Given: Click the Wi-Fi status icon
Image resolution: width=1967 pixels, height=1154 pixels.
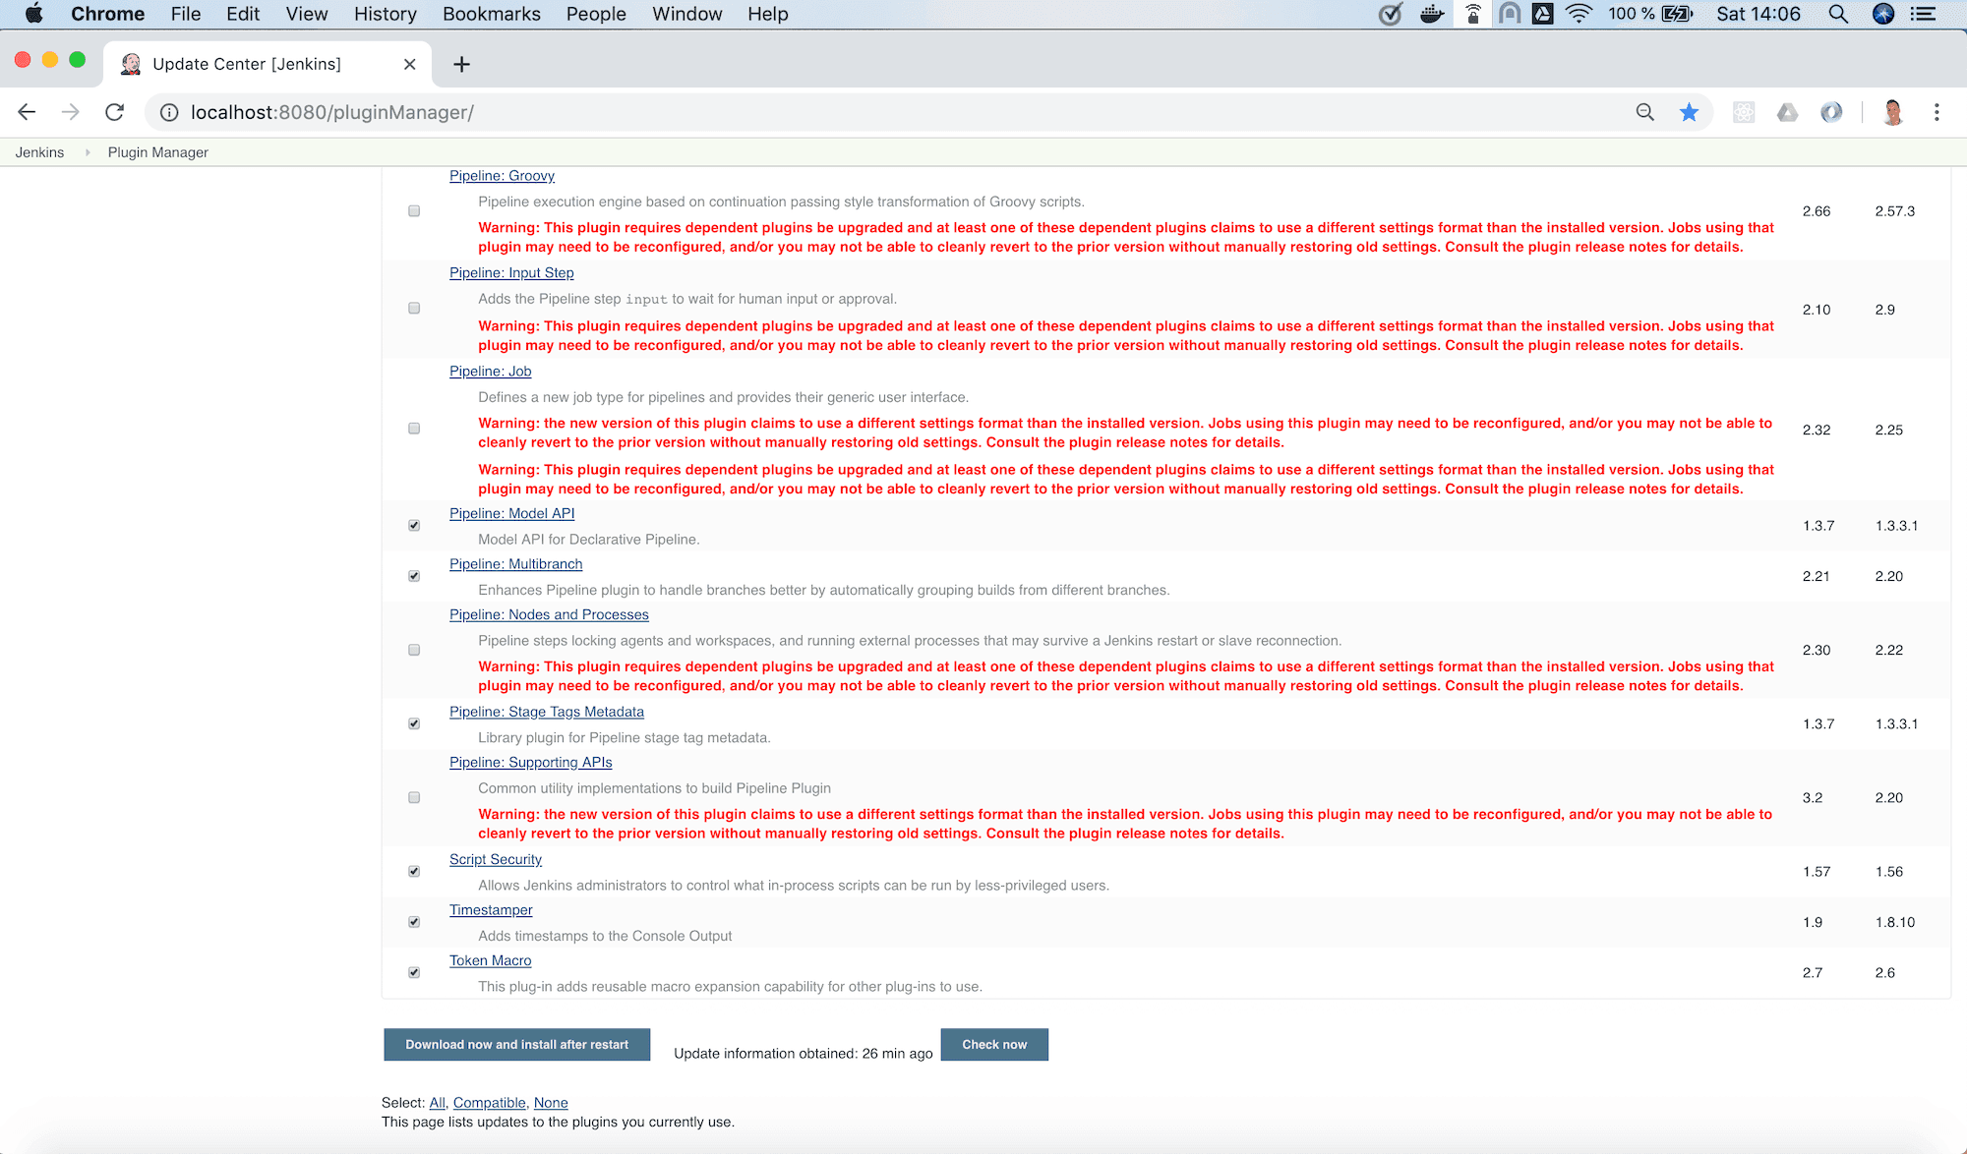Looking at the screenshot, I should (1579, 14).
